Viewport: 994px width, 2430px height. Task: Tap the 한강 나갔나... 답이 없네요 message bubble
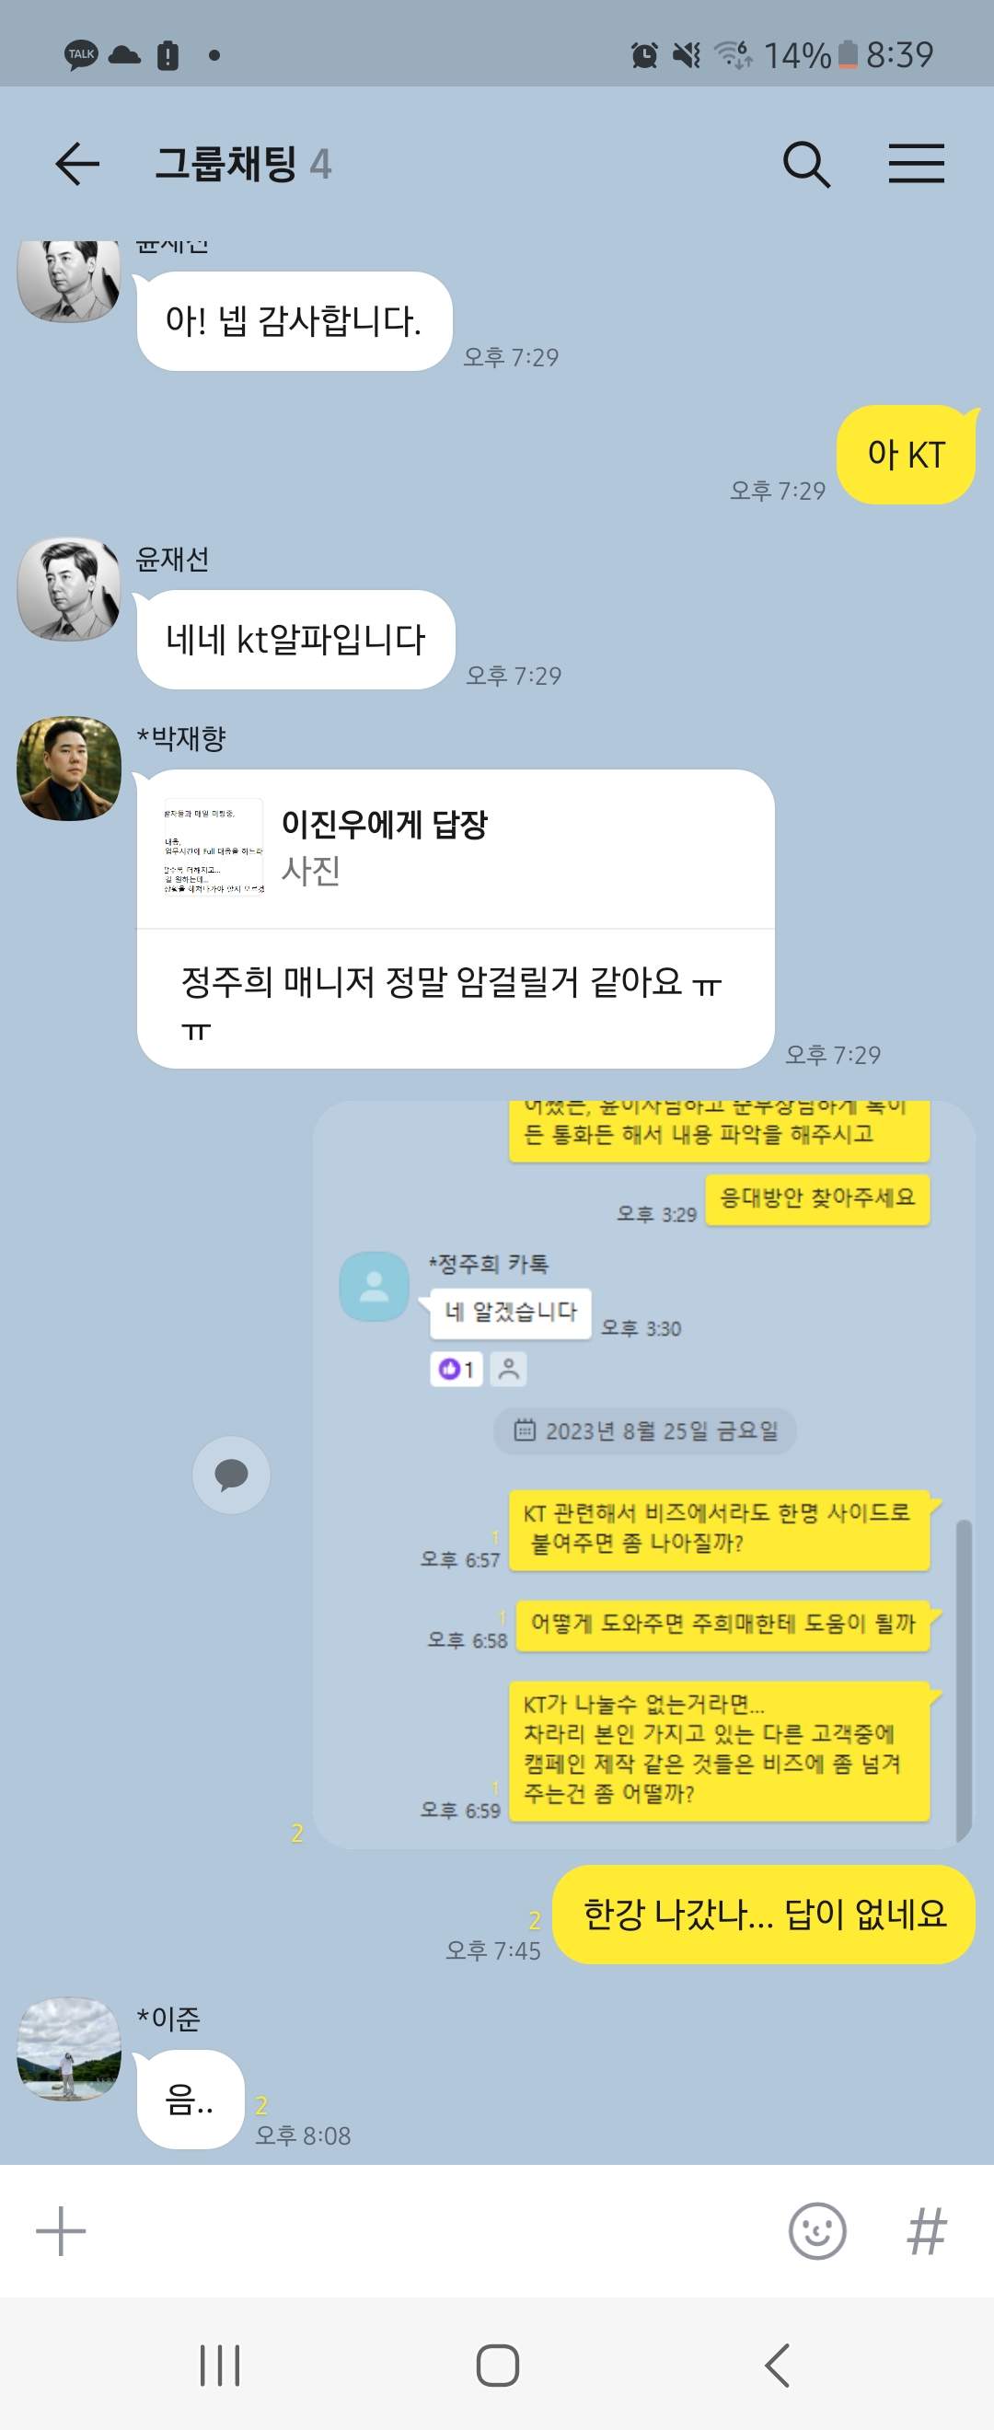click(x=763, y=1914)
